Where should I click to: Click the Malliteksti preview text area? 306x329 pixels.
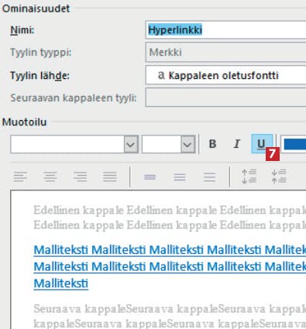coord(170,266)
